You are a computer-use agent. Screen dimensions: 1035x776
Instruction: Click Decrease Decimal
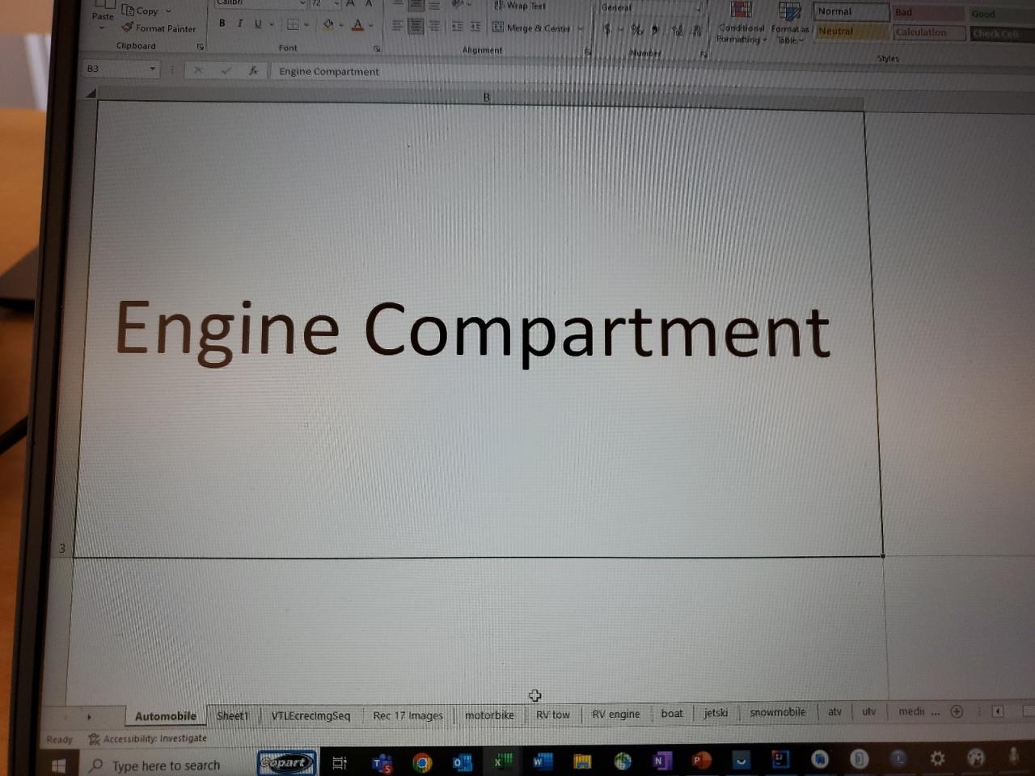(696, 31)
